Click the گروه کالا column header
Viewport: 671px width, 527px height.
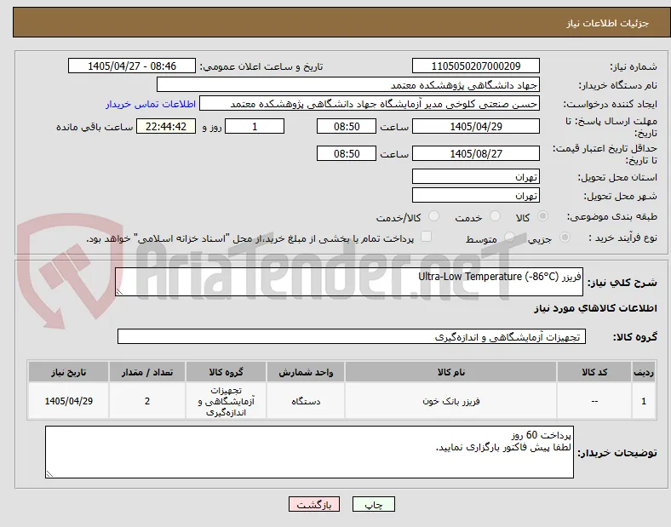[226, 372]
